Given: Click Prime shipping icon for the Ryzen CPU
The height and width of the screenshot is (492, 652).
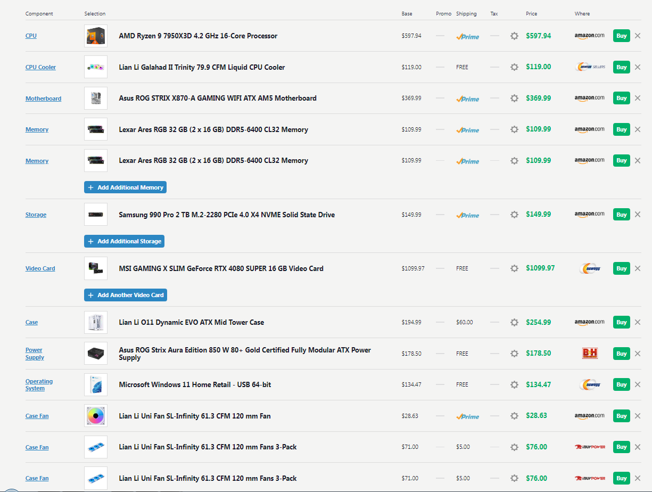Looking at the screenshot, I should (467, 36).
